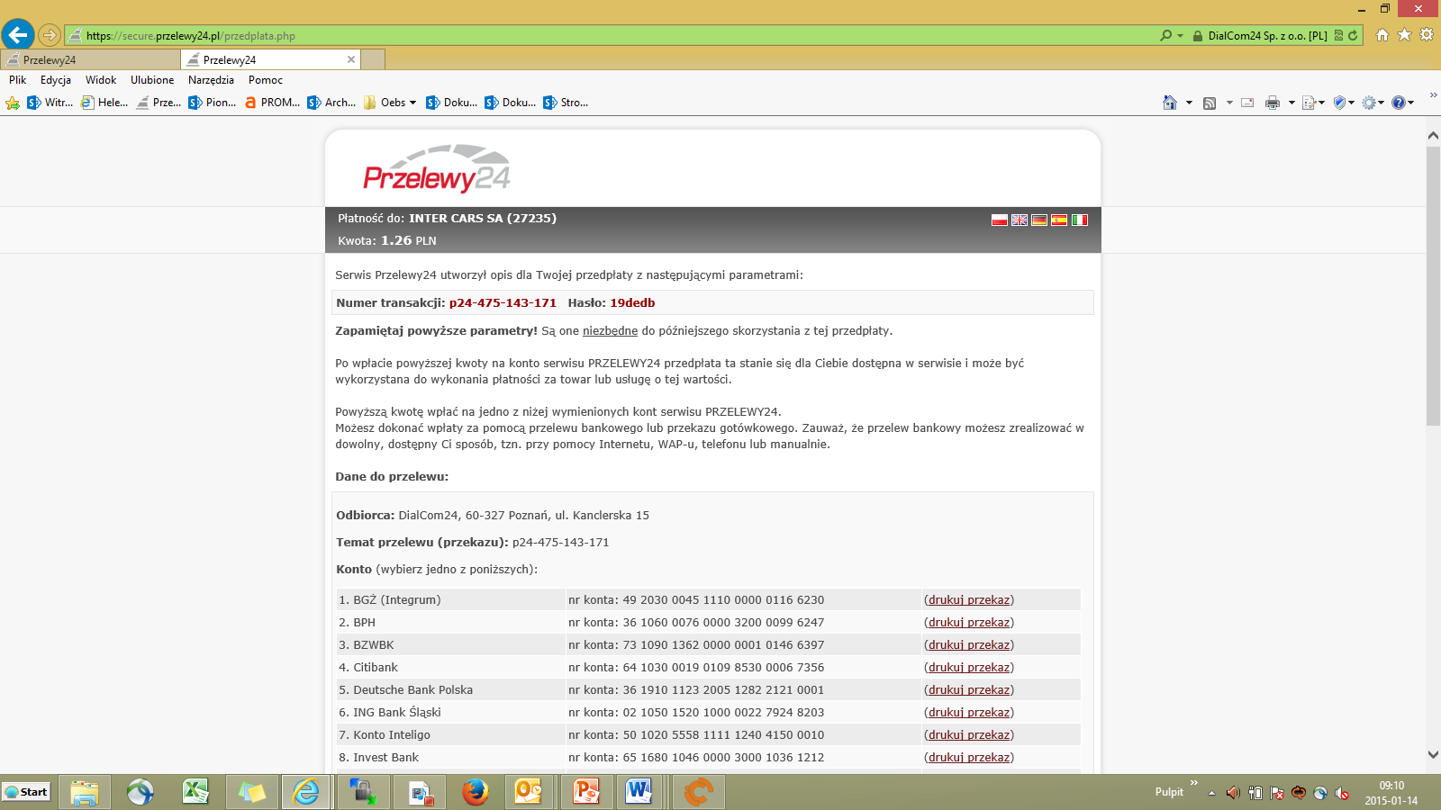Viewport: 1441px width, 810px height.
Task: Click the command bar Home page icon
Action: point(1170,103)
